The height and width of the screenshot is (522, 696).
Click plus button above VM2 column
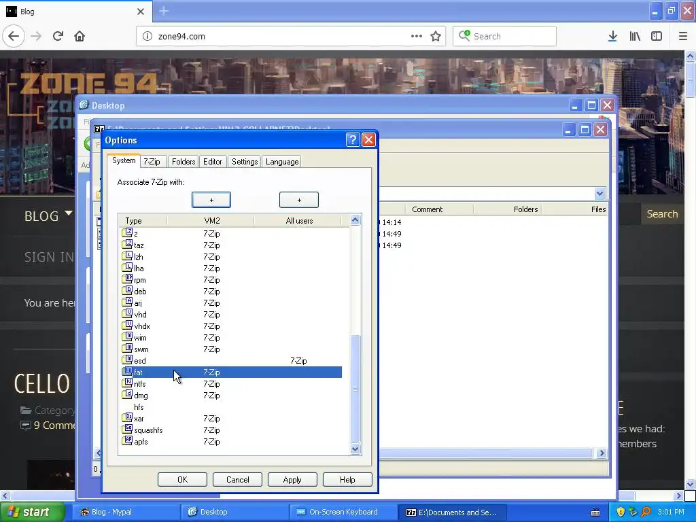(x=211, y=200)
